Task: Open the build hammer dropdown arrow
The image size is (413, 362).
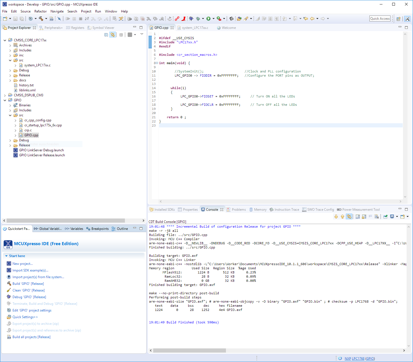Action: tap(46, 19)
